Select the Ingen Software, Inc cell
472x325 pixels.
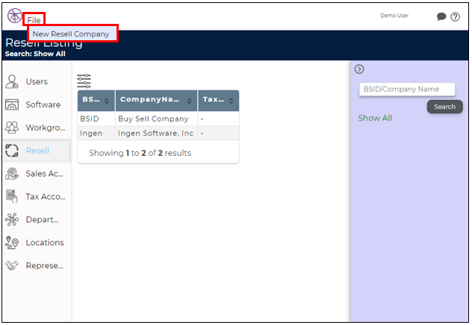pos(156,133)
